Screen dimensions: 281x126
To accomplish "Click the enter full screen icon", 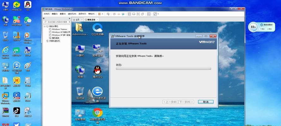I will pyautogui.click(x=138, y=14).
